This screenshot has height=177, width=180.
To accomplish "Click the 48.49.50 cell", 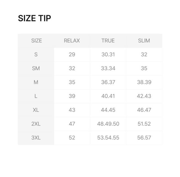I will pos(108,124).
